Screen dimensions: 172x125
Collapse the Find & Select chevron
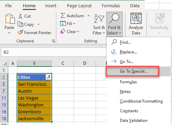point(120,33)
